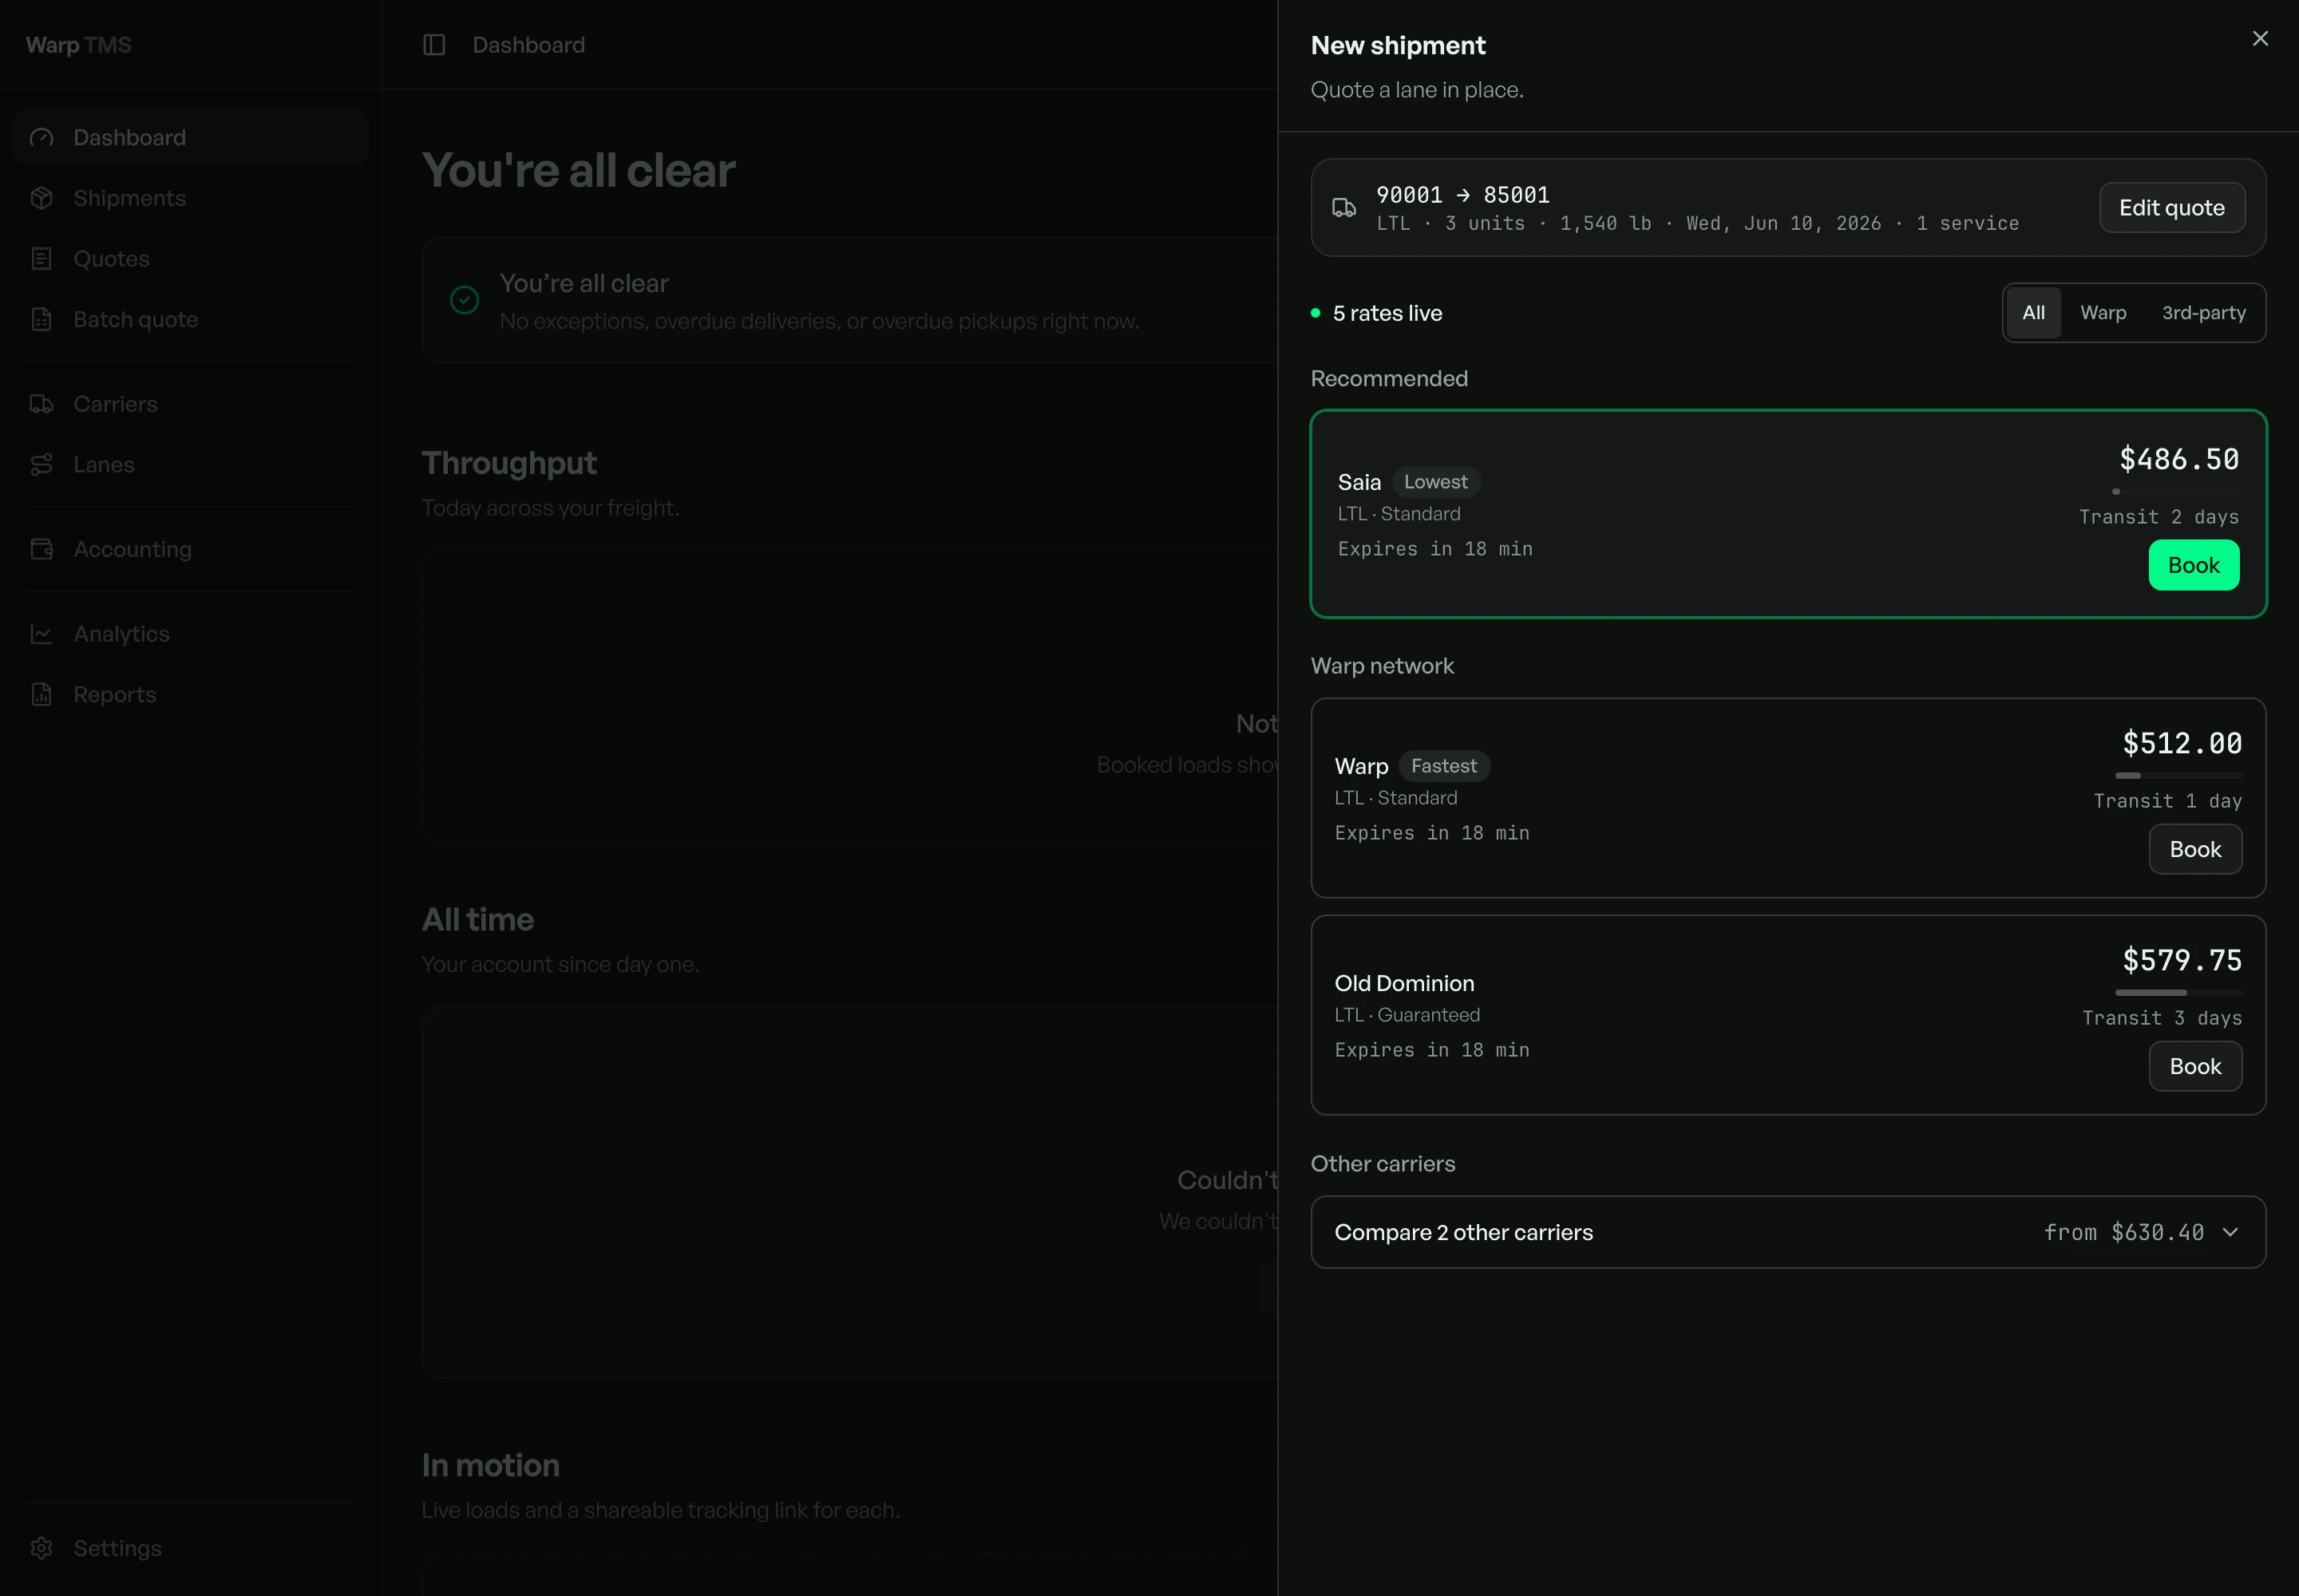This screenshot has width=2299, height=1596.
Task: Click LTL · Guaranteed on Old Dominion
Action: click(1407, 1015)
